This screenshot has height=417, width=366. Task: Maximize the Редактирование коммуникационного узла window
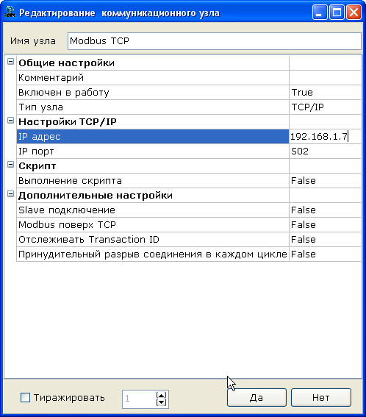(x=337, y=13)
